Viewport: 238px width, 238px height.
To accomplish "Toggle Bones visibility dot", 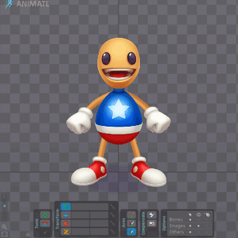I will [199, 220].
